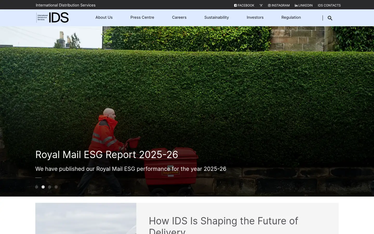The image size is (374, 234).
Task: Click the IDS logo in header
Action: coord(52,18)
